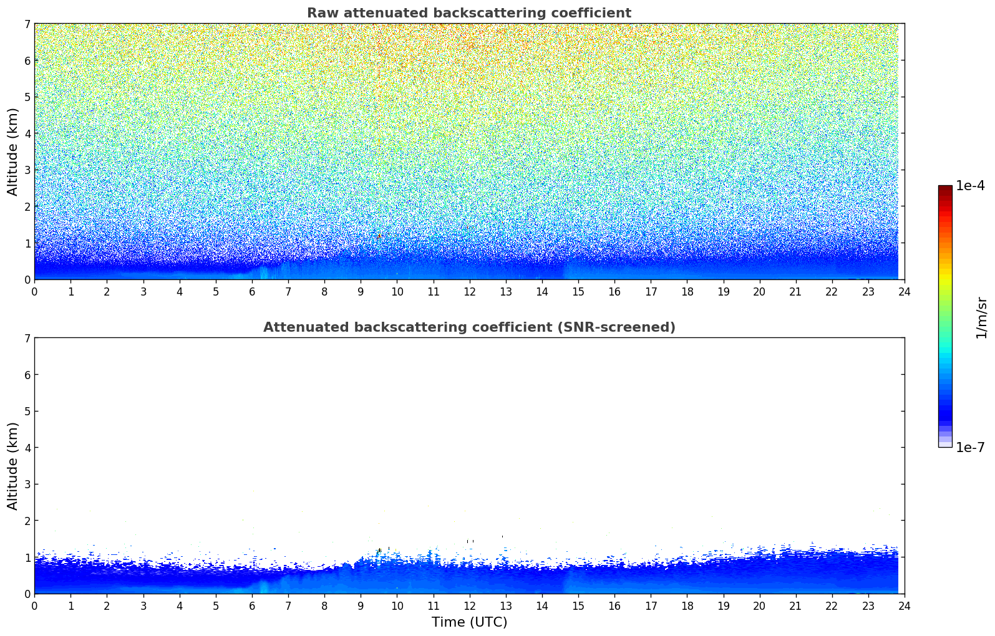
Task: Click the "5" altitude tick of the raw plot
Action: pyautogui.click(x=27, y=97)
